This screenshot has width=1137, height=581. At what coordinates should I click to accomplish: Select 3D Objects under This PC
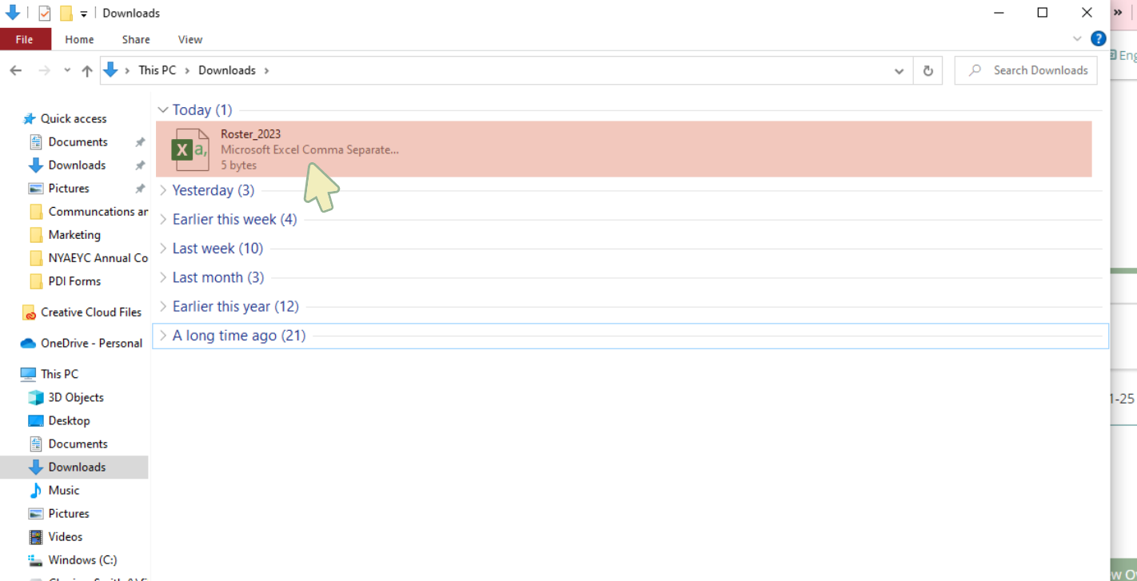pyautogui.click(x=75, y=397)
